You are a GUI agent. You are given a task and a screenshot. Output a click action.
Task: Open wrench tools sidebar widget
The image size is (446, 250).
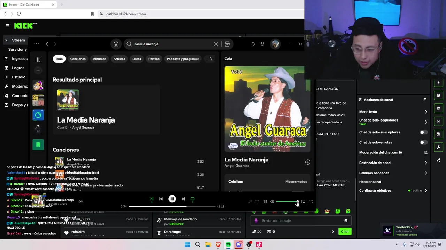pyautogui.click(x=439, y=147)
